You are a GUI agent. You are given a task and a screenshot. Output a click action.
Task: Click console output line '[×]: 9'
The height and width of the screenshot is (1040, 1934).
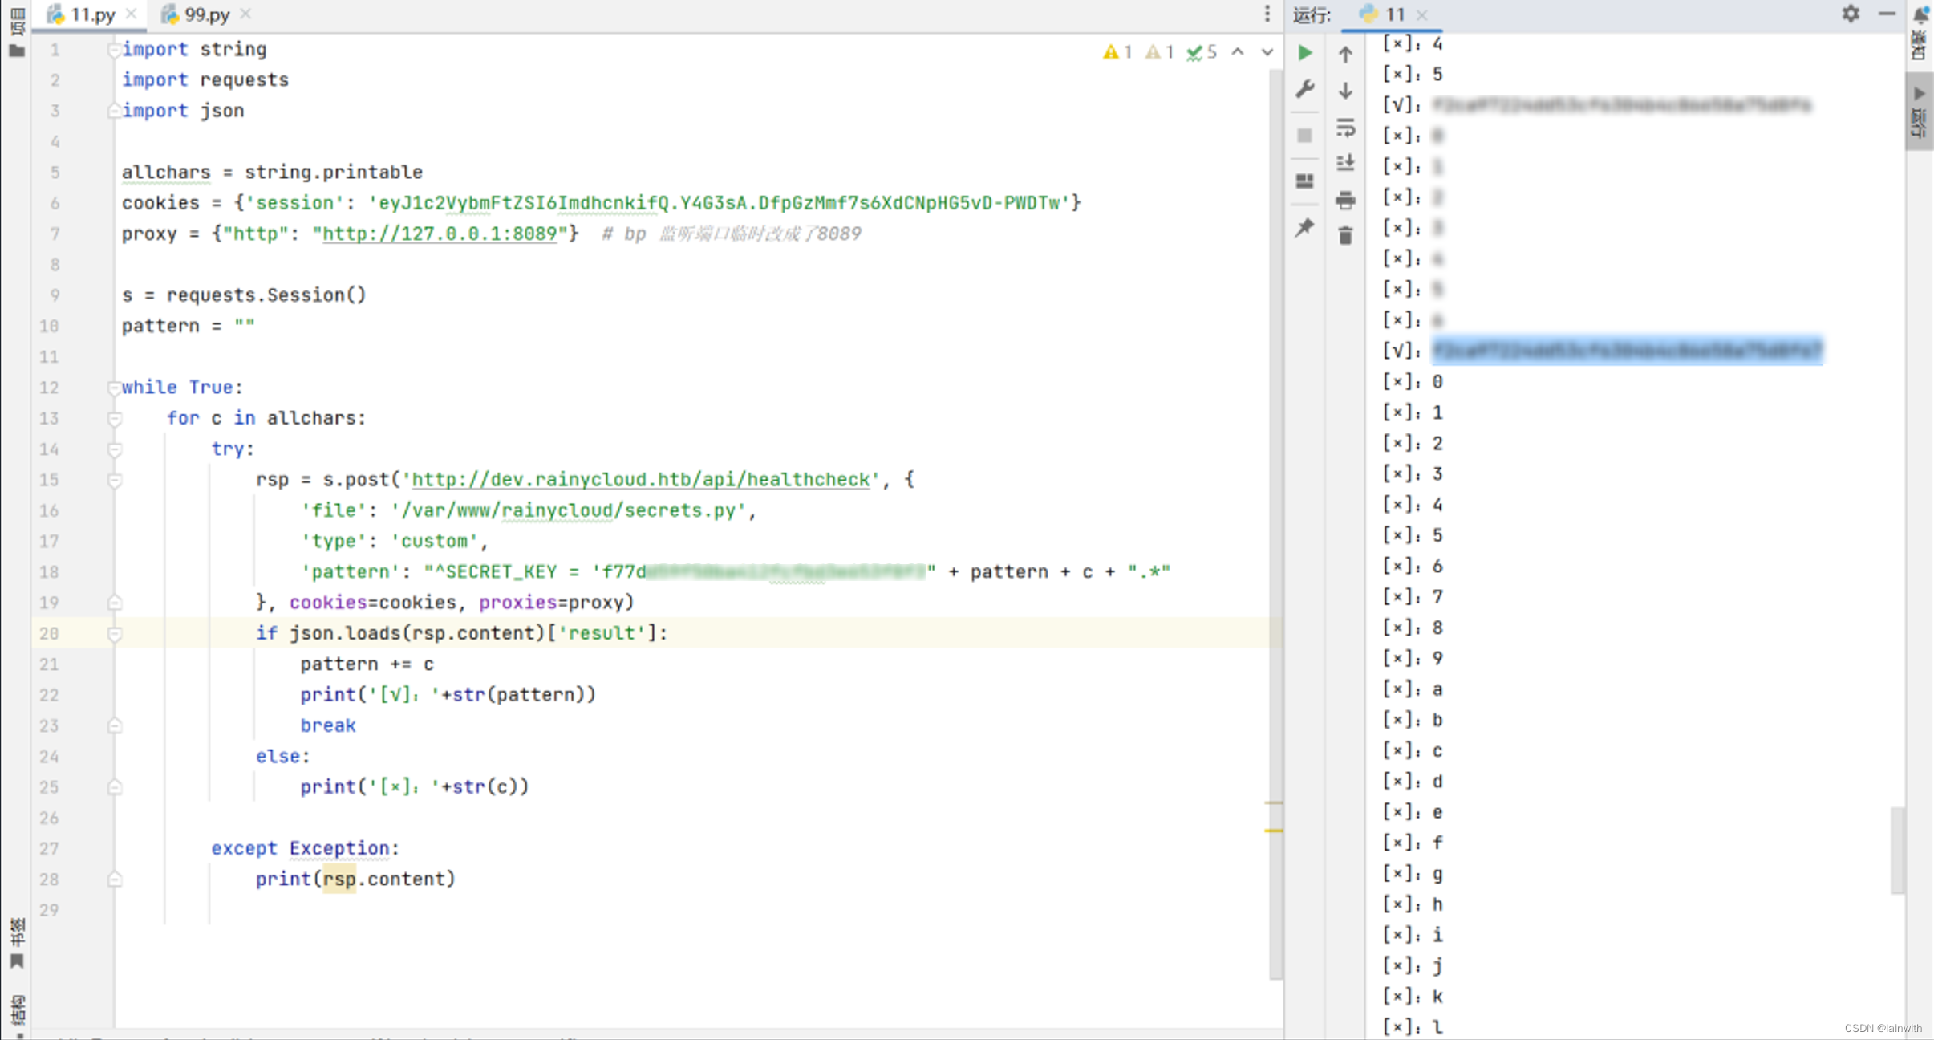point(1413,658)
